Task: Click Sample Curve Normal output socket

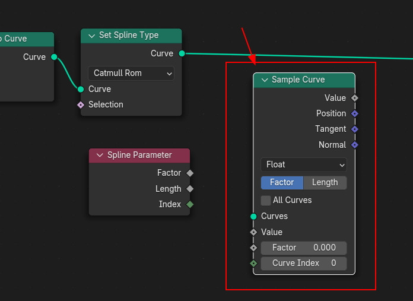Action: (x=355, y=145)
